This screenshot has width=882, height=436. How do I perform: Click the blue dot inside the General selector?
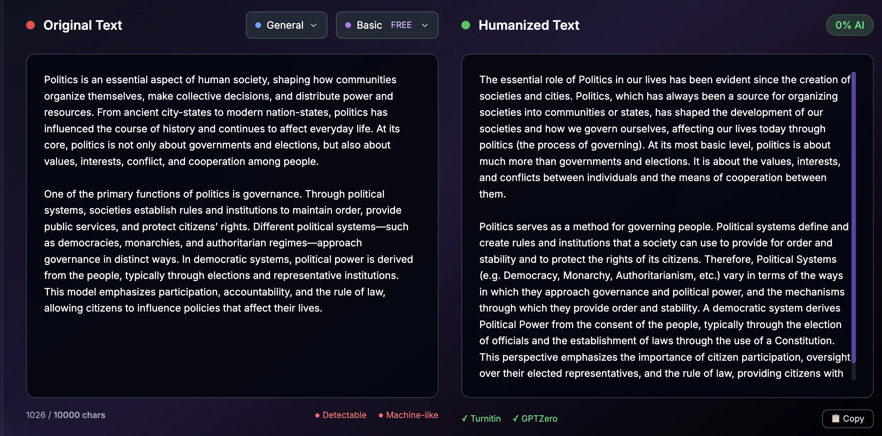pos(257,25)
